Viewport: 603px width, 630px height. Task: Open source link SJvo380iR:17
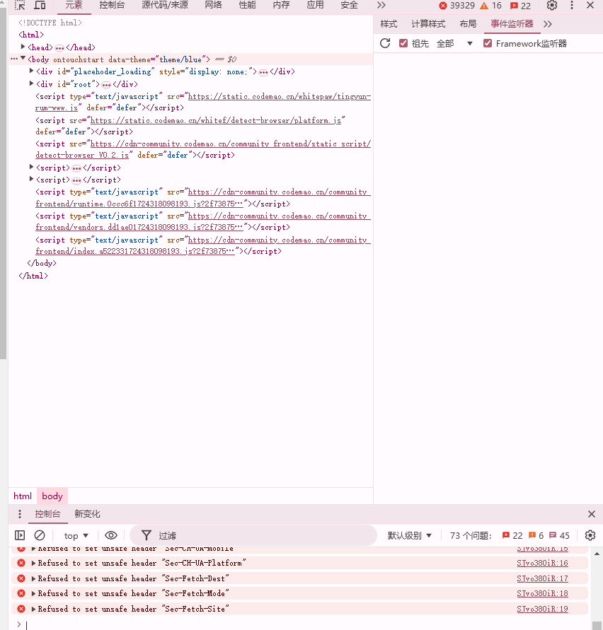(x=542, y=578)
